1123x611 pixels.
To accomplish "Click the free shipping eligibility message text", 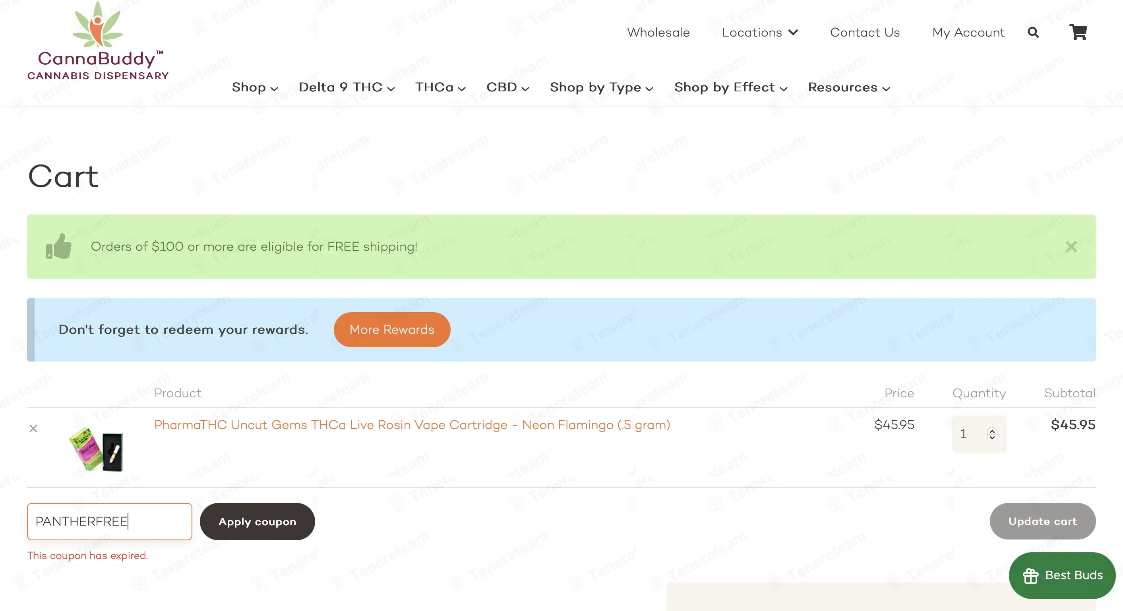I will (254, 247).
